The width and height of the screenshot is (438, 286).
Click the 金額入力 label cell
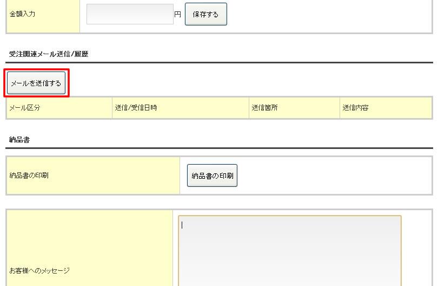(x=23, y=14)
